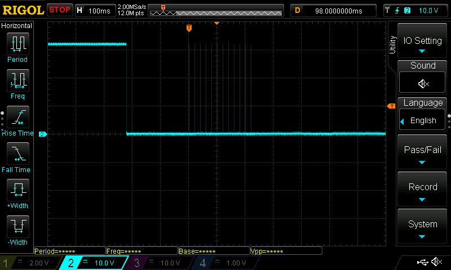The image size is (451, 270).
Task: Click the orange trigger position T marker on waveform
Action: point(189,28)
